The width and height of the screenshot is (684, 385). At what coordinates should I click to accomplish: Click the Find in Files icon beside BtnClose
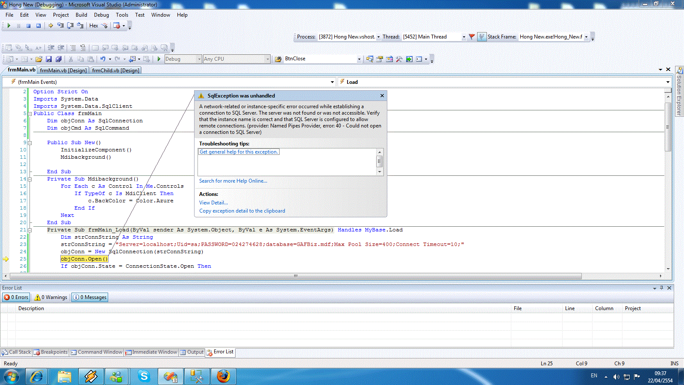click(278, 59)
